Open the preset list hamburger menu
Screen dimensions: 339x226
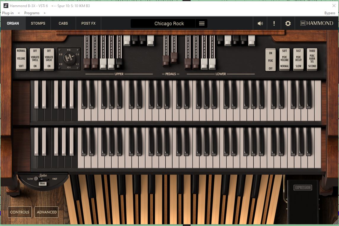[202, 23]
